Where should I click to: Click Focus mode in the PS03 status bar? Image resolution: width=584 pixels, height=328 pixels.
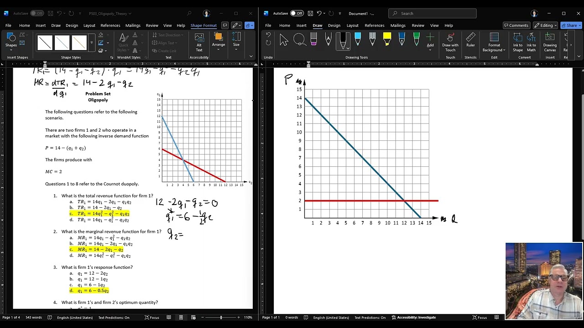pos(152,318)
